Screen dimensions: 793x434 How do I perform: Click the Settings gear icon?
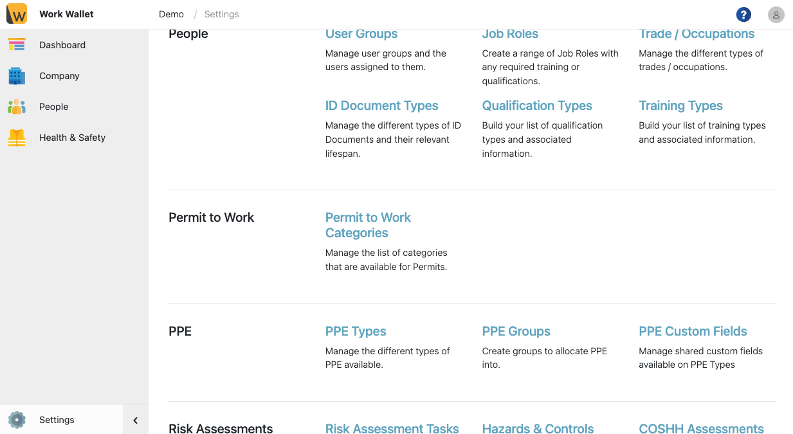[x=17, y=420]
